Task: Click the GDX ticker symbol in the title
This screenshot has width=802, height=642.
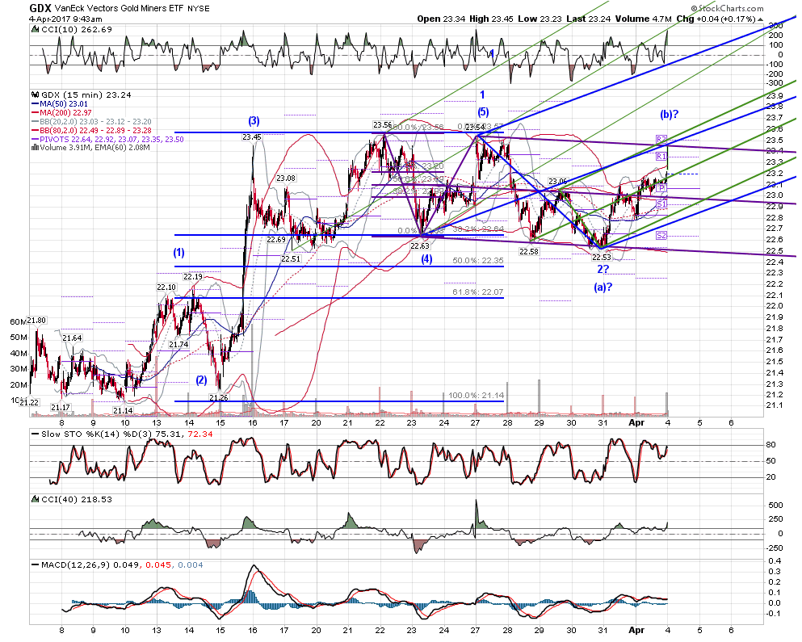Action: pyautogui.click(x=40, y=8)
